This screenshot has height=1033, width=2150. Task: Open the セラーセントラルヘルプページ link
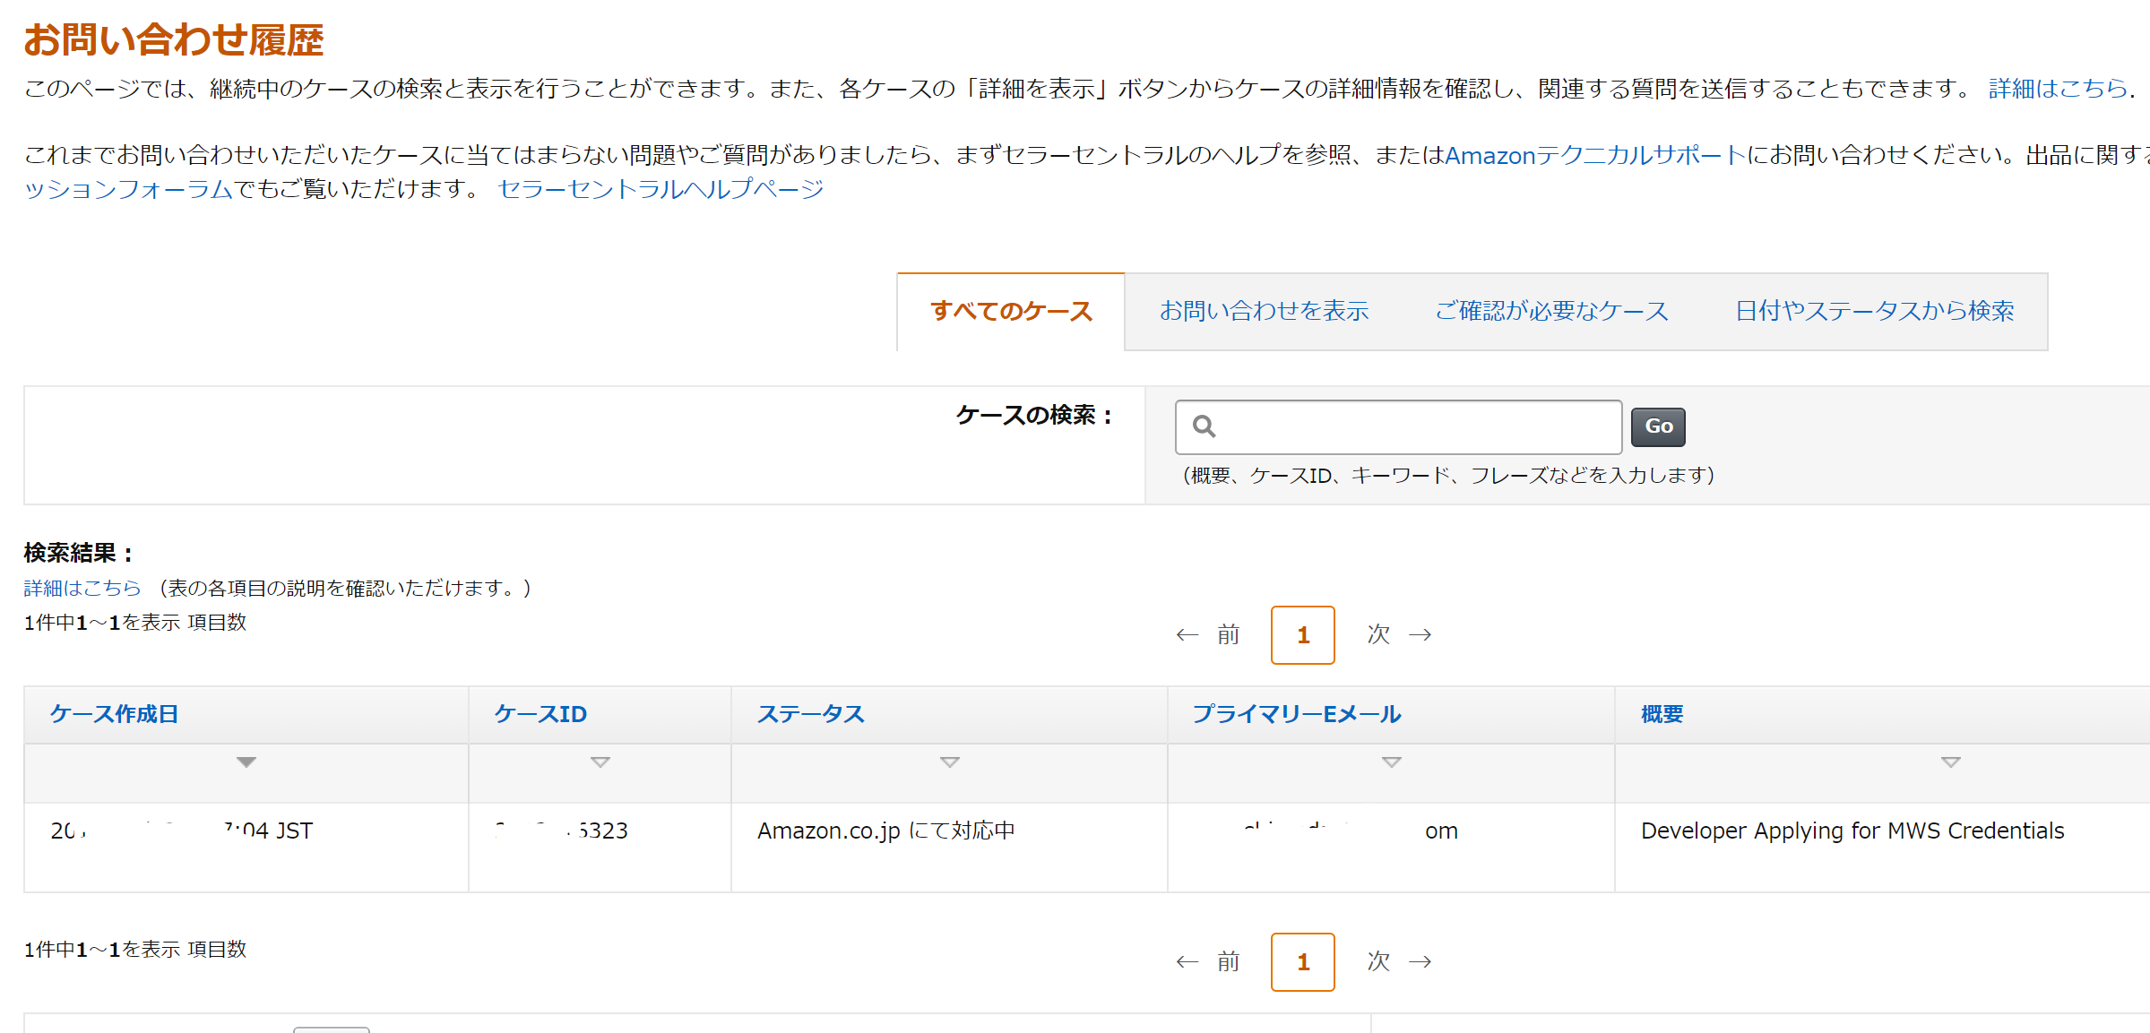(661, 189)
